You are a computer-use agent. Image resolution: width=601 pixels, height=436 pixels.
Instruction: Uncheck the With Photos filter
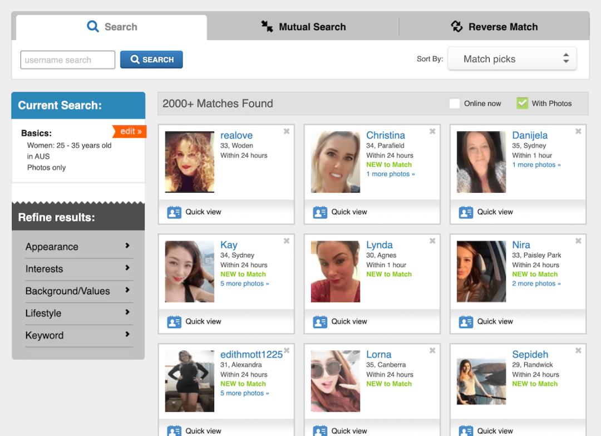tap(522, 103)
